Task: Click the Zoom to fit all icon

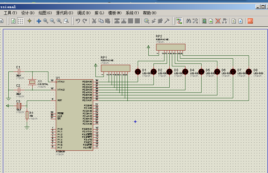Action: [x=59, y=21]
